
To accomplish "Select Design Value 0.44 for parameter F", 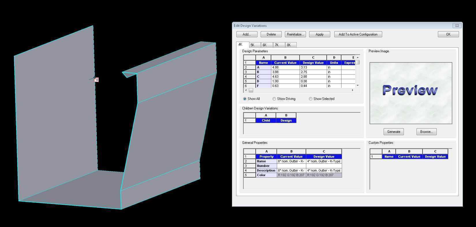I will pos(313,86).
